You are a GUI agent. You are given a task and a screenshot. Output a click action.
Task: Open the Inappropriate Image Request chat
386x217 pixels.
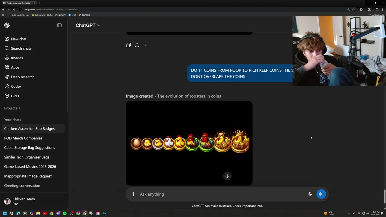pos(33,176)
